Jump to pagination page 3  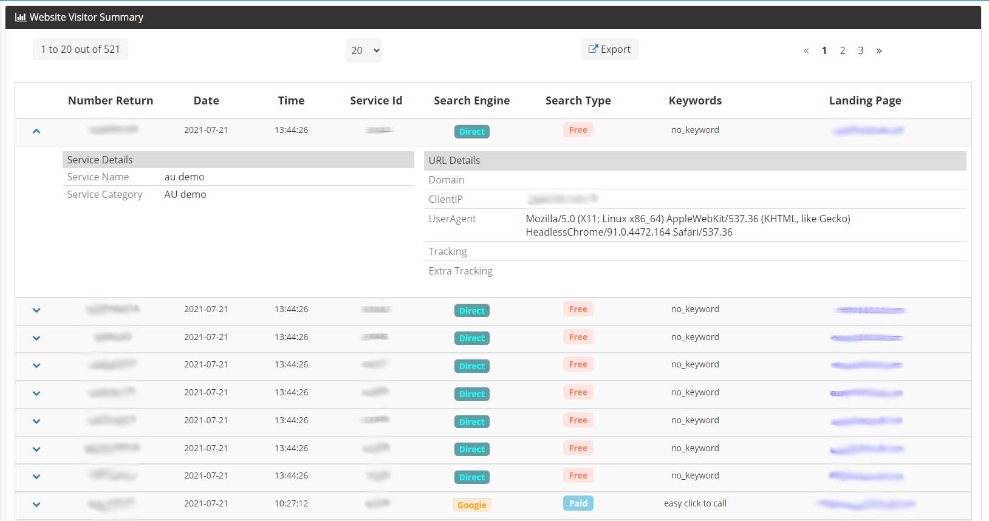point(861,50)
